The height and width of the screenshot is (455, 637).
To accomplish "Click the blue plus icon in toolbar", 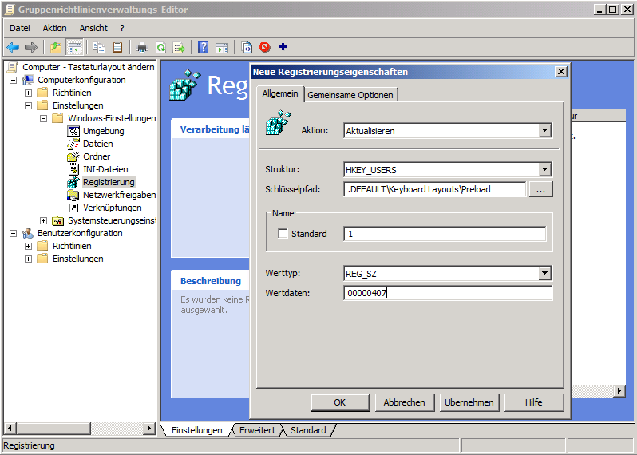I will point(283,47).
